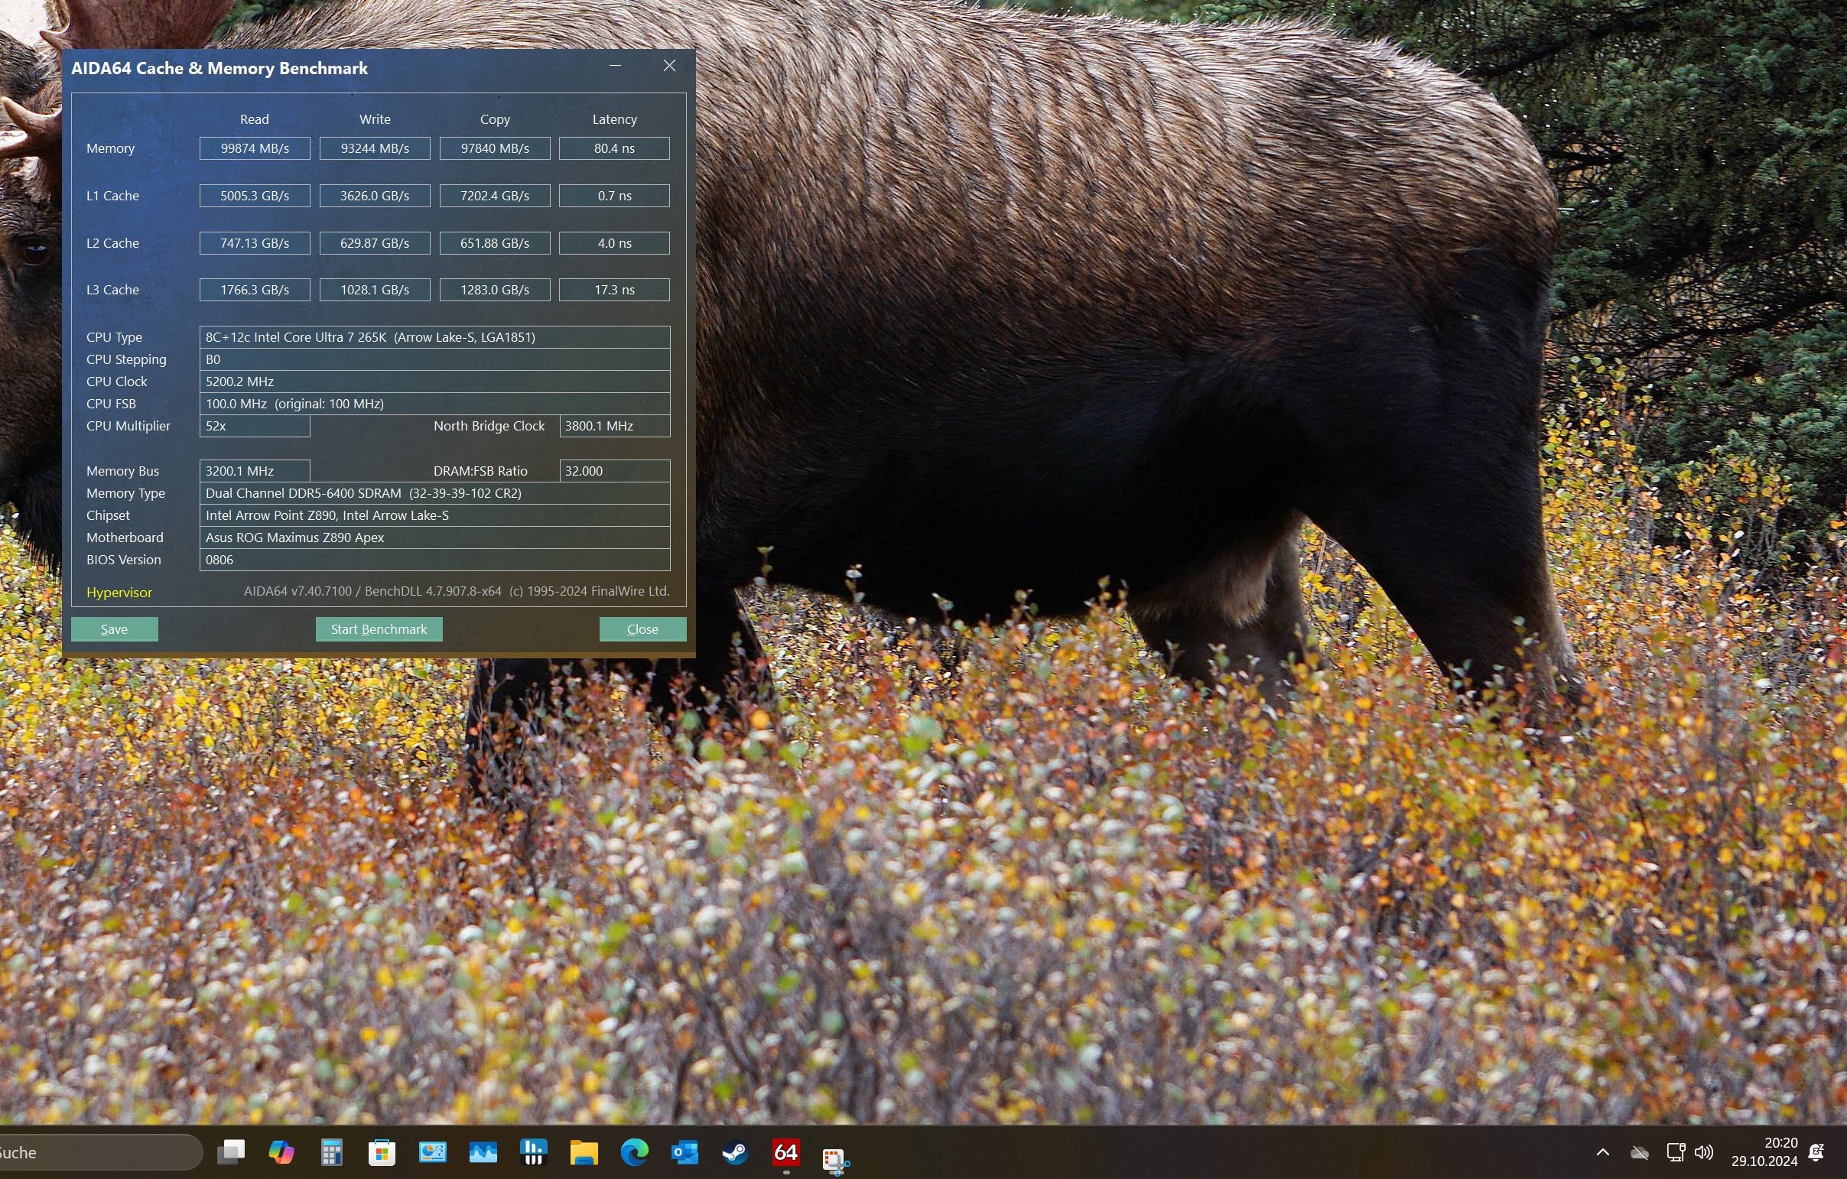The height and width of the screenshot is (1179, 1847).
Task: Open File Explorer folder icon
Action: click(584, 1152)
